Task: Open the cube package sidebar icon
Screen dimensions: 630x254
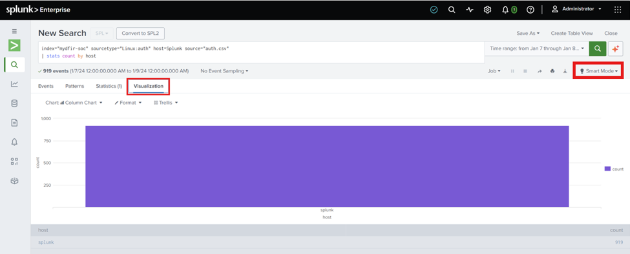Action: coord(14,181)
